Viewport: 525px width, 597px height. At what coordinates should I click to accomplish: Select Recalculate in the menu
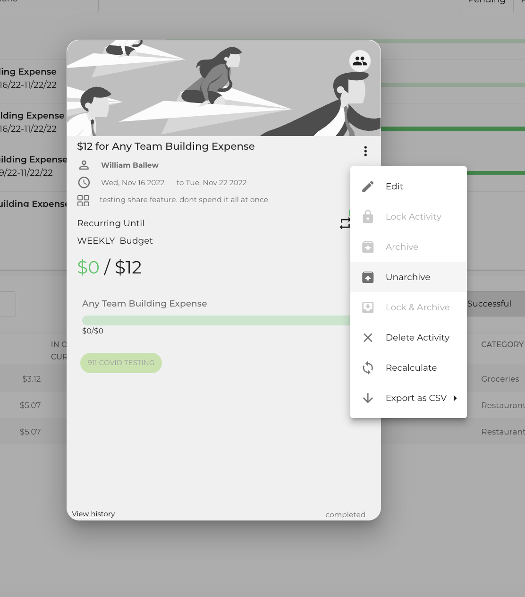click(x=408, y=368)
